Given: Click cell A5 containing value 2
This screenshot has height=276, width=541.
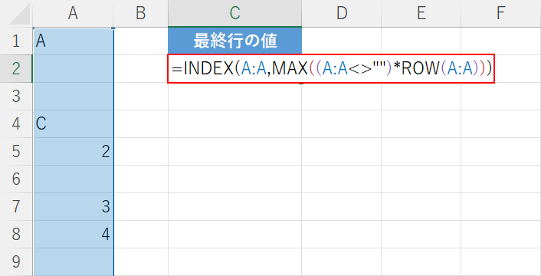Looking at the screenshot, I should [73, 152].
